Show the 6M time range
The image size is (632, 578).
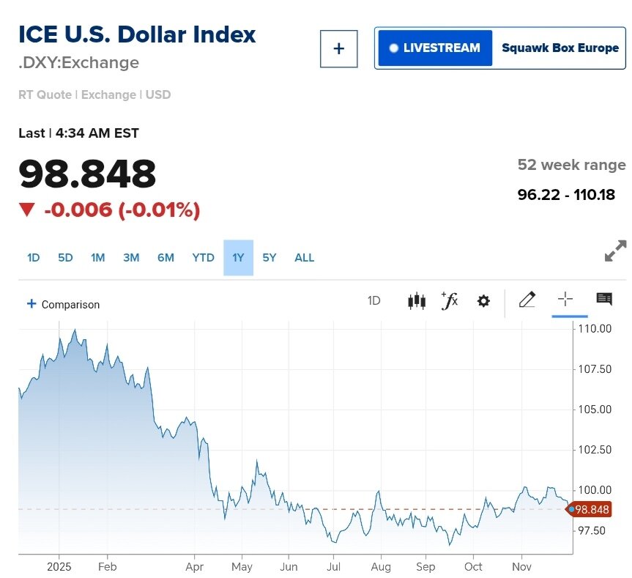click(166, 258)
